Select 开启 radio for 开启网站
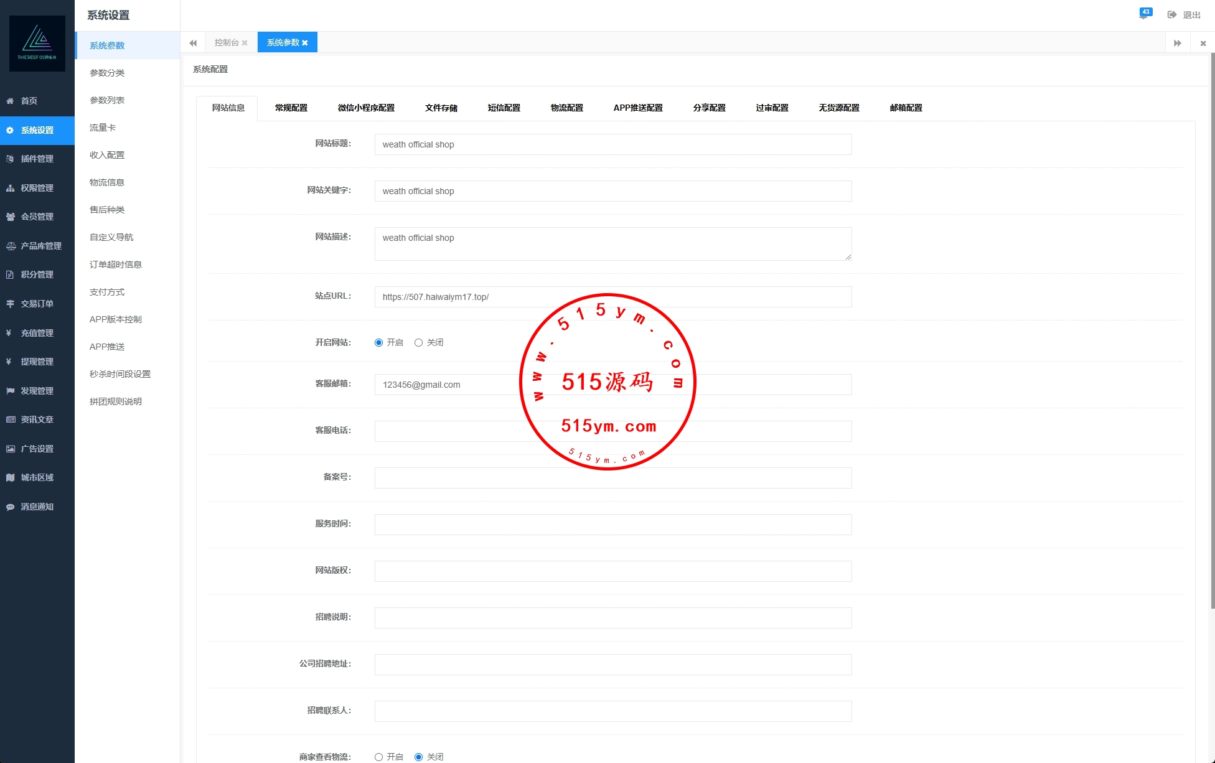 (x=378, y=343)
